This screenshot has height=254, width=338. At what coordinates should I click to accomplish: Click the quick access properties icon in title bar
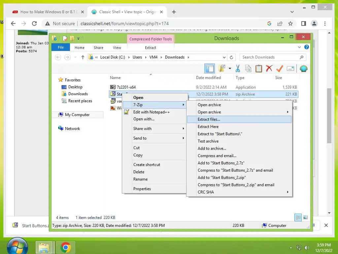65,38
